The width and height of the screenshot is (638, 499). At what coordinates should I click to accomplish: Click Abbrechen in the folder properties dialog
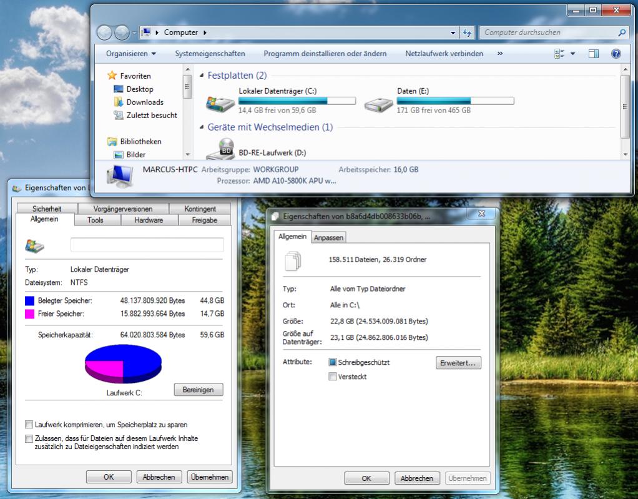pyautogui.click(x=417, y=478)
